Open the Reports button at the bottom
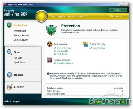Screen dimensions: 133x109 pos(118,101)
